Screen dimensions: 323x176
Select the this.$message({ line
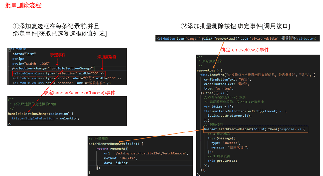pos(221,138)
